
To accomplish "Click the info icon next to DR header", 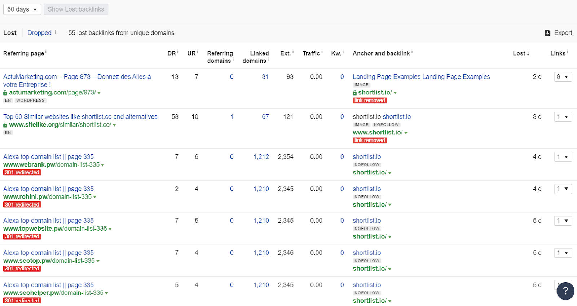I will [178, 52].
